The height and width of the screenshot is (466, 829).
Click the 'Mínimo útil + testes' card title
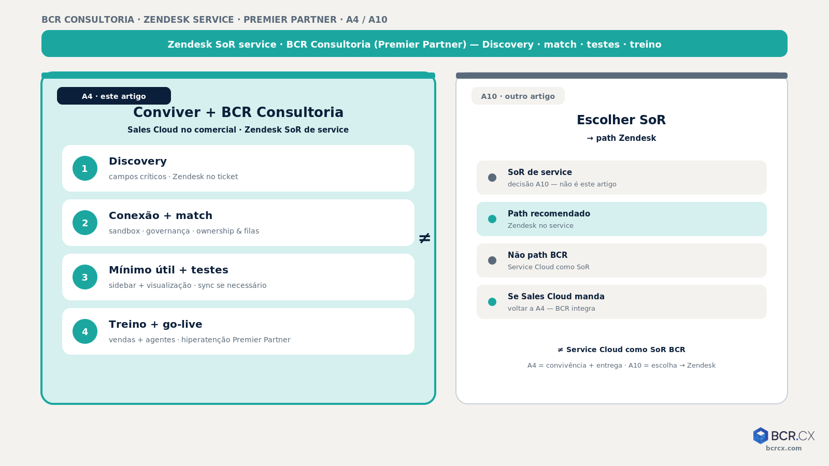168,270
